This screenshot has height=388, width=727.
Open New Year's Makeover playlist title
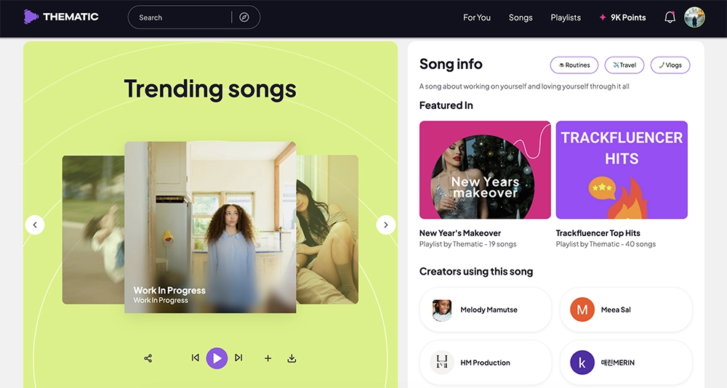click(460, 233)
